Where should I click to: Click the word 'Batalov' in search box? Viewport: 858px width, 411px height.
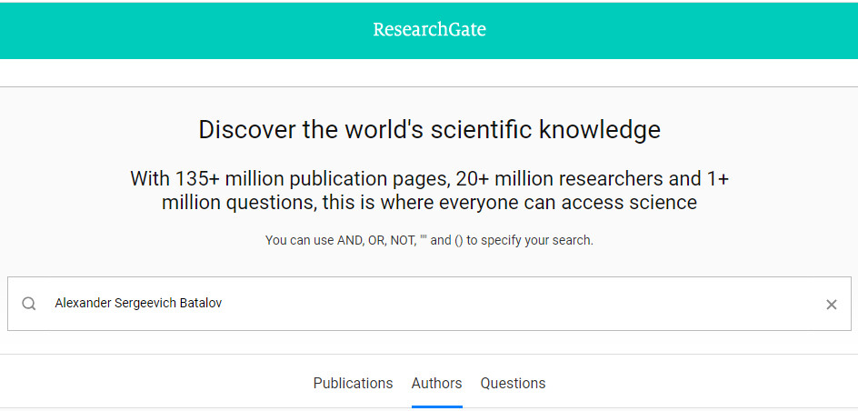tap(201, 303)
